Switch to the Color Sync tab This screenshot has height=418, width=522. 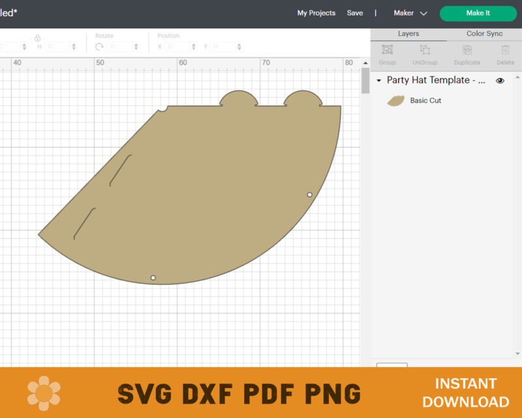[484, 33]
